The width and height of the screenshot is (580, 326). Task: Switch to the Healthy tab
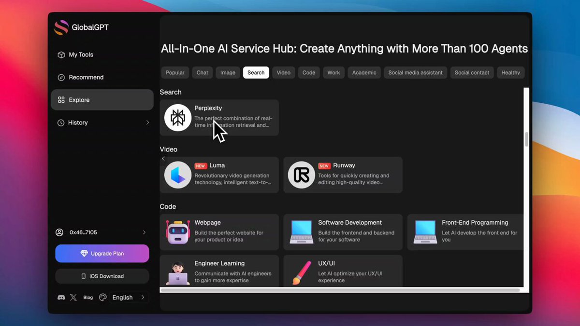pos(511,73)
